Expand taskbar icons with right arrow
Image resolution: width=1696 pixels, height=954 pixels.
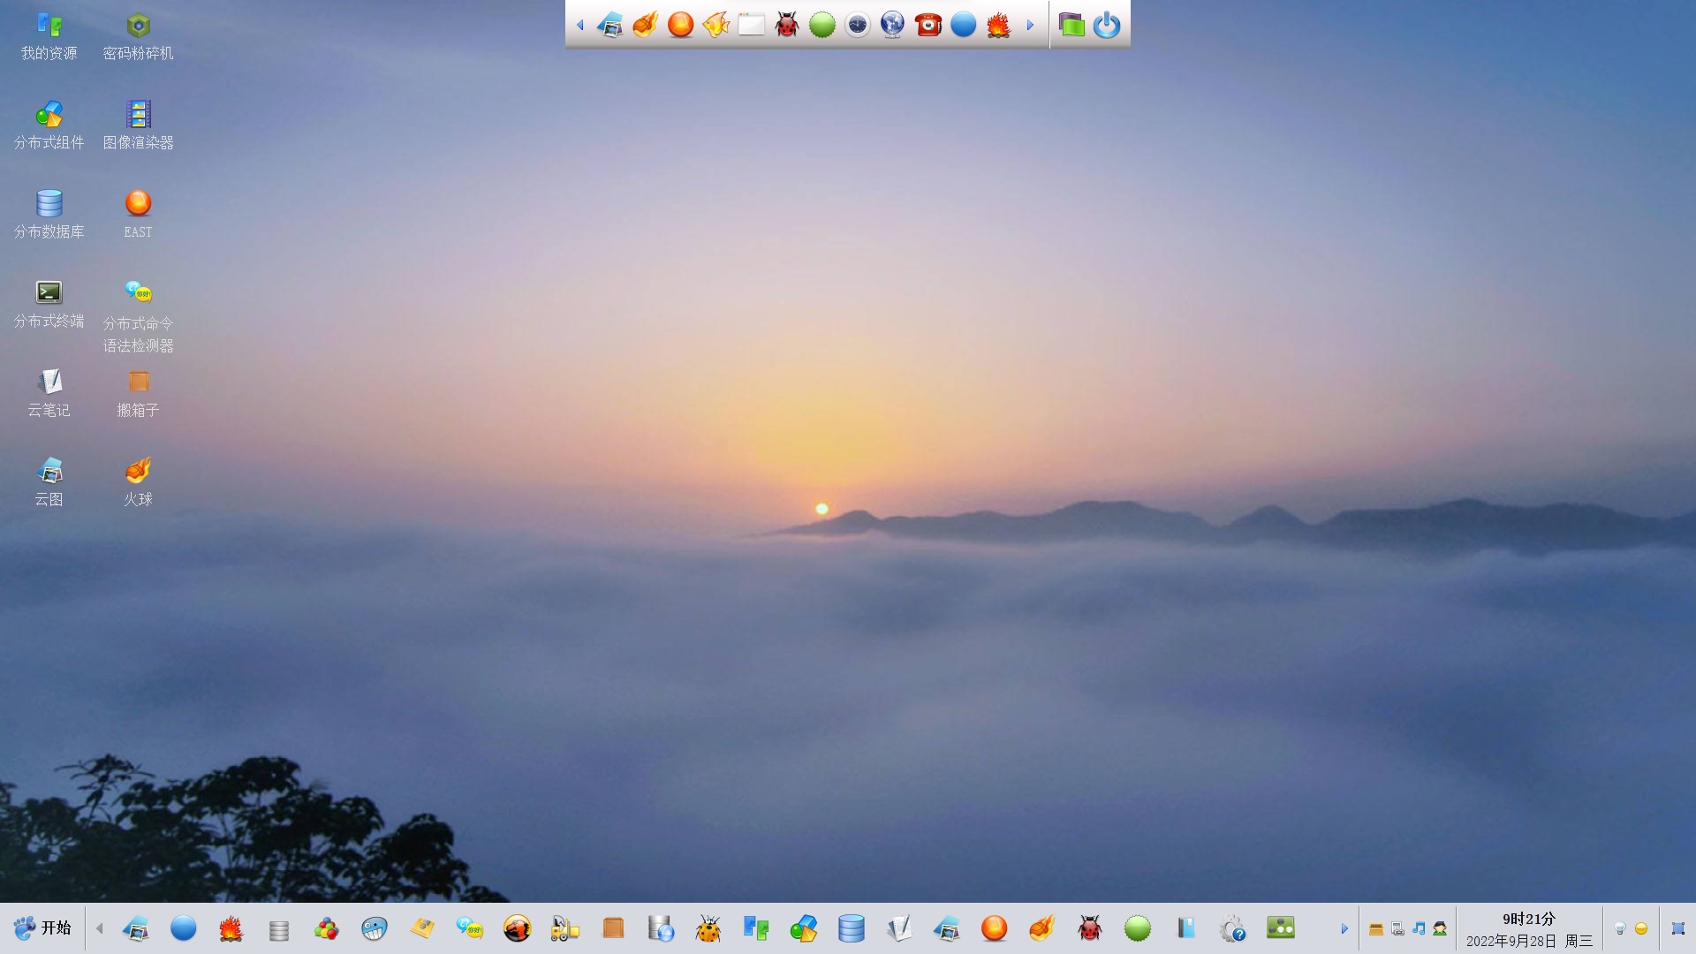click(x=1344, y=928)
